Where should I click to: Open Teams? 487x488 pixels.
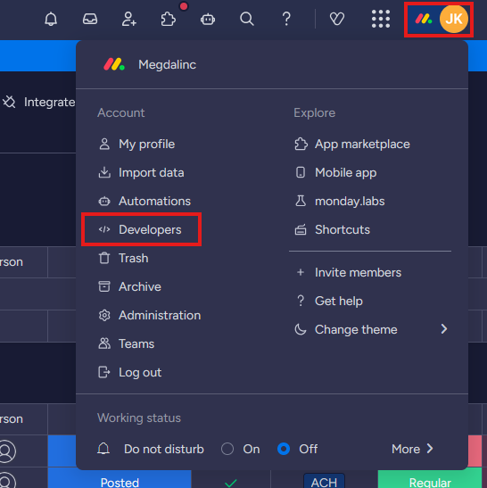126,343
